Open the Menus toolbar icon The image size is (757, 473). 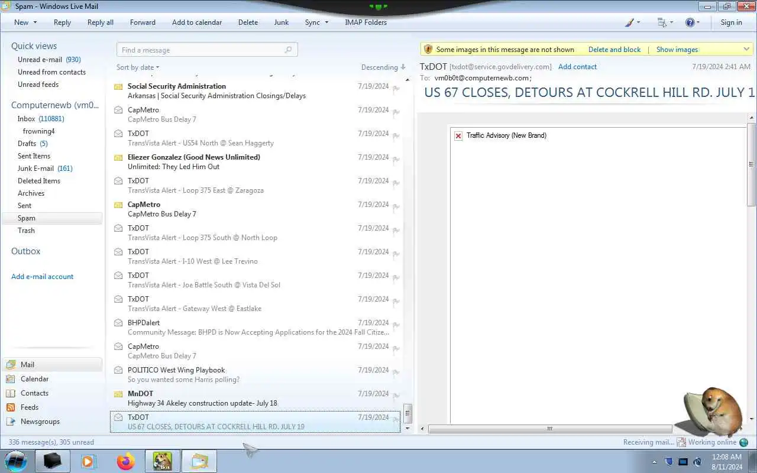coord(662,22)
